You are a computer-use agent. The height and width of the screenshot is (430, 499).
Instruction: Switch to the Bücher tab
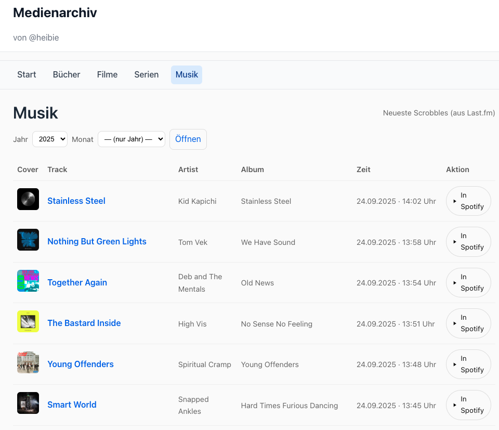pyautogui.click(x=67, y=75)
